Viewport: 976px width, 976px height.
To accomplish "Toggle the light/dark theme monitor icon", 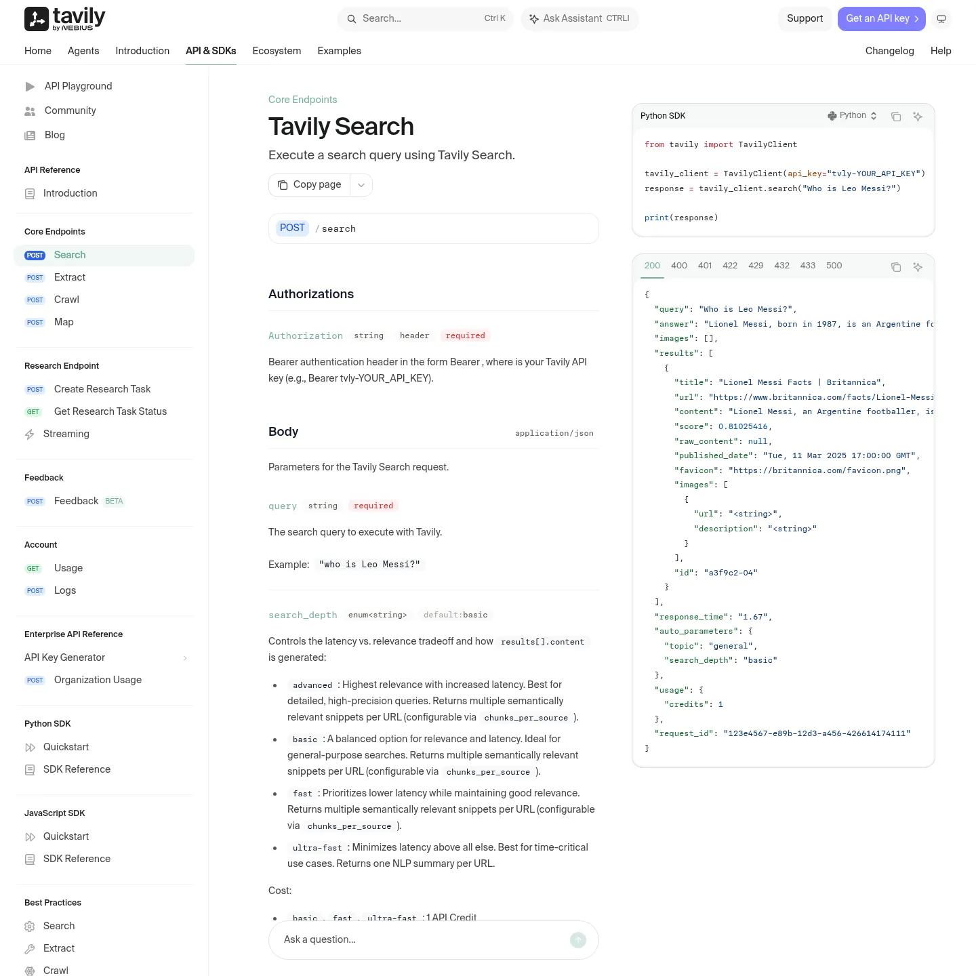I will pyautogui.click(x=941, y=19).
